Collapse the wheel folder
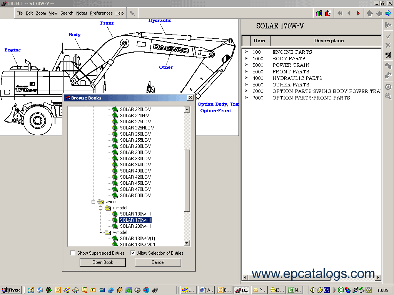 (93, 202)
